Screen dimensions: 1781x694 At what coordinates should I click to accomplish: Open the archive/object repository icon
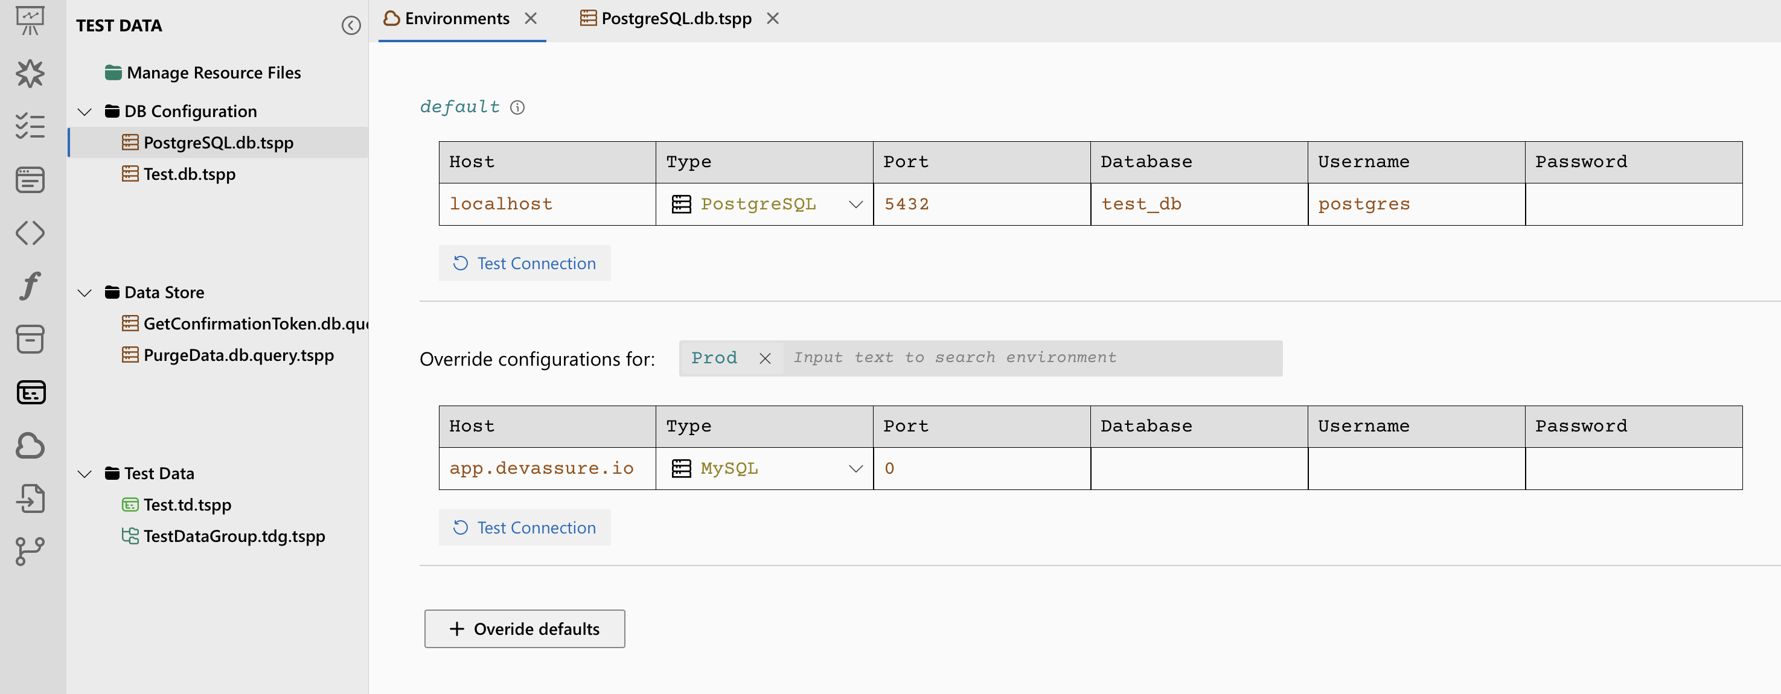pos(30,339)
